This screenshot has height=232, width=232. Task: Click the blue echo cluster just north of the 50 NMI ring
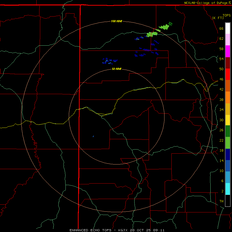pos(110,61)
